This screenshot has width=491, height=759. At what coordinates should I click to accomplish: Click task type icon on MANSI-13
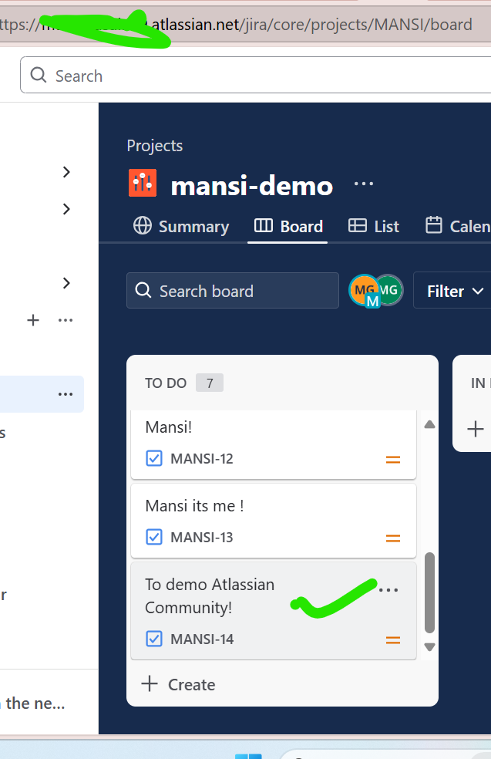(x=154, y=538)
